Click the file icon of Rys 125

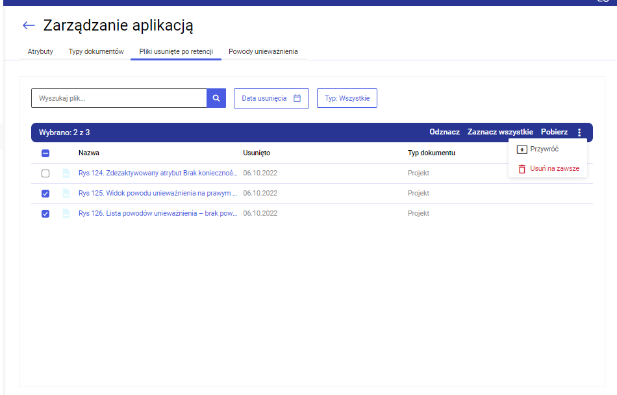pyautogui.click(x=66, y=193)
